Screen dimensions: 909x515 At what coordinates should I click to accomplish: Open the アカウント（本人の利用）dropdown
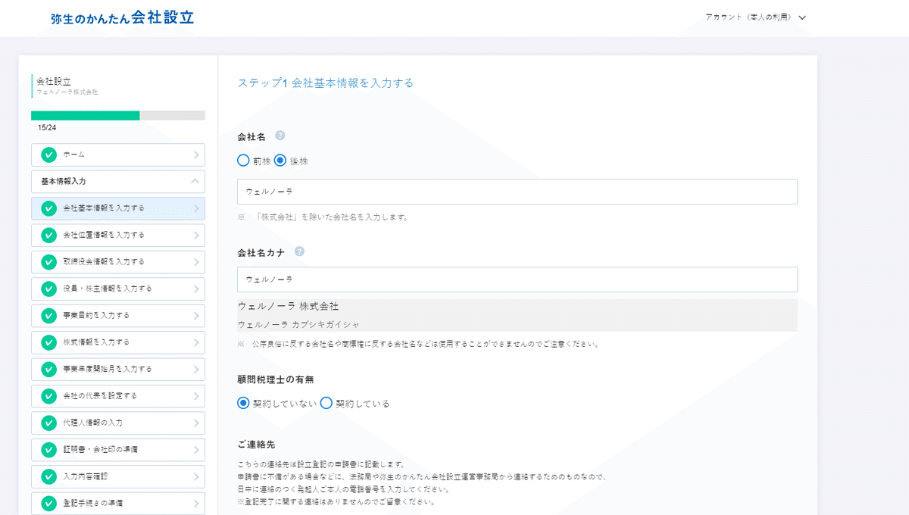754,15
